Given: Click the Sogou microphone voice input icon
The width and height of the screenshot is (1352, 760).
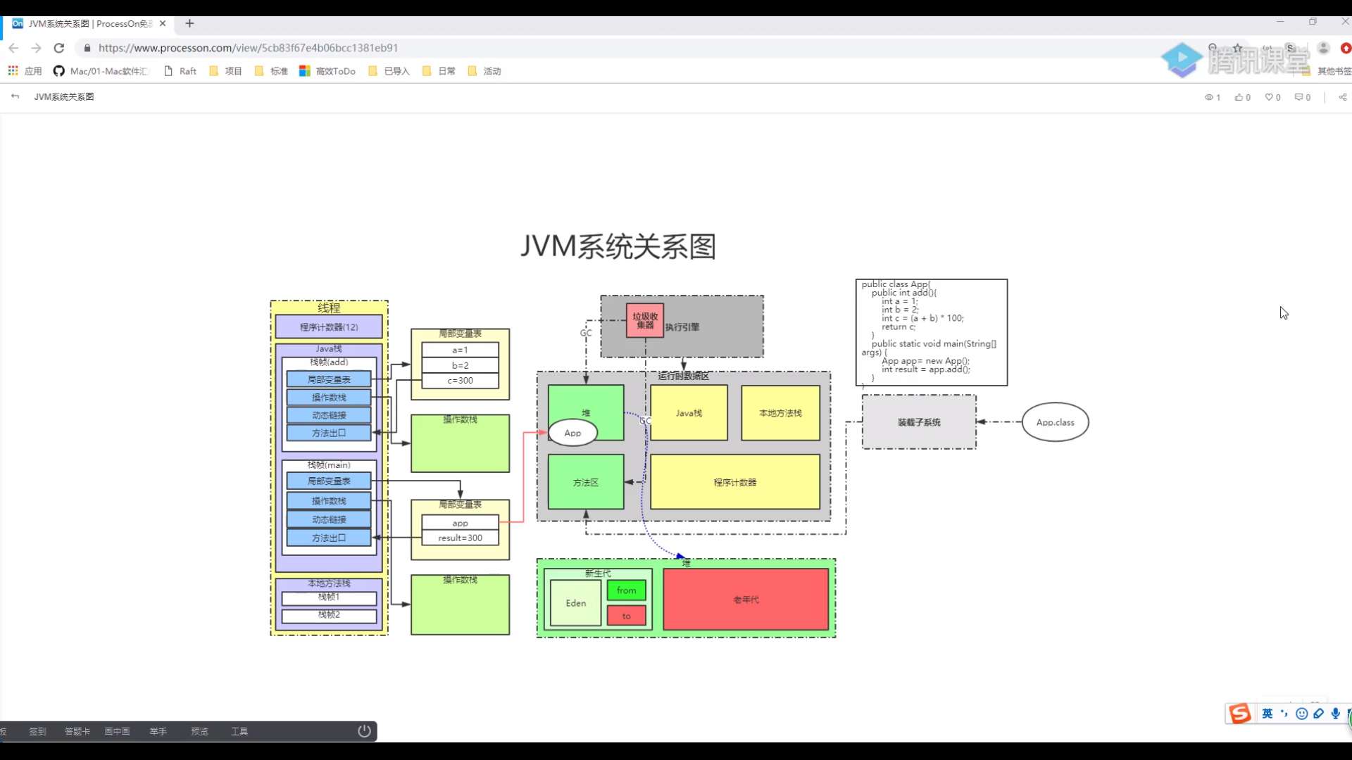Looking at the screenshot, I should click(x=1336, y=714).
